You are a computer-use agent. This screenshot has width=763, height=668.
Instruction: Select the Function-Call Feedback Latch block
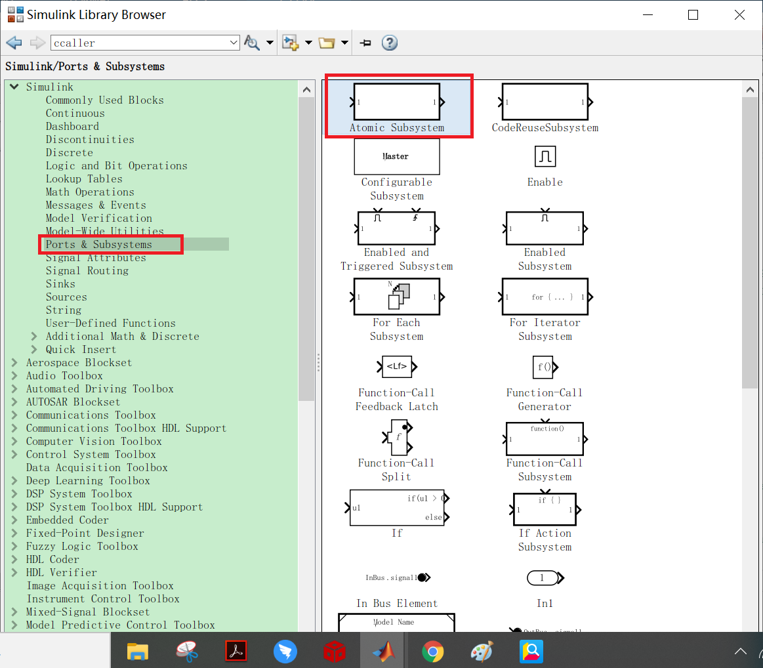tap(396, 384)
